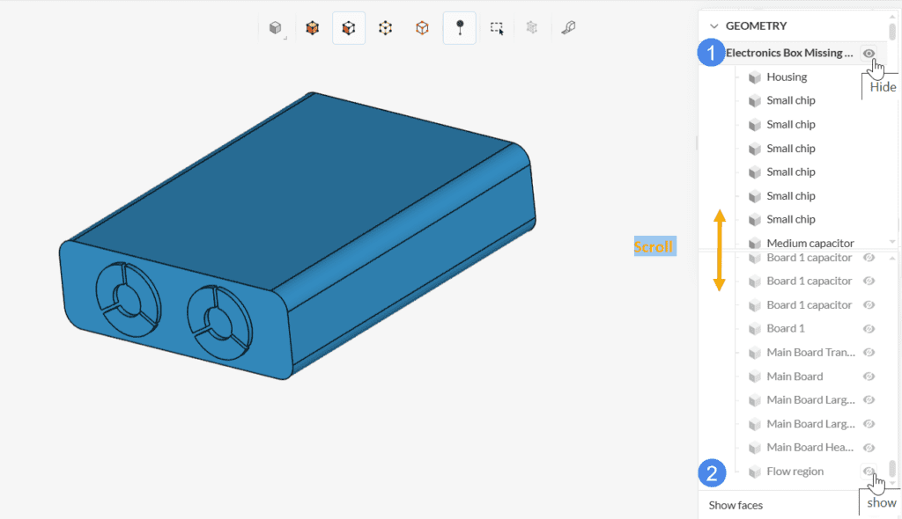
Task: Choose the node selection mode icon
Action: 385,28
